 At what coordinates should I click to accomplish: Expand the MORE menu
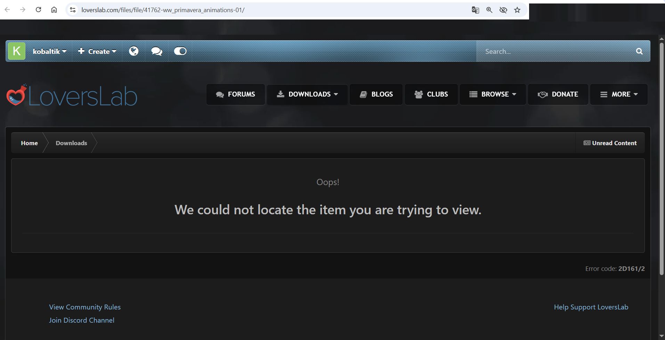click(x=619, y=94)
